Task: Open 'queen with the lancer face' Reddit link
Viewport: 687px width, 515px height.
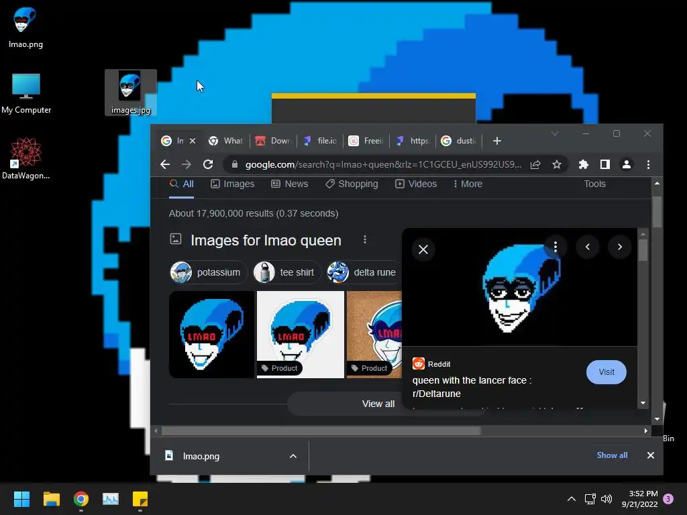Action: coord(472,387)
